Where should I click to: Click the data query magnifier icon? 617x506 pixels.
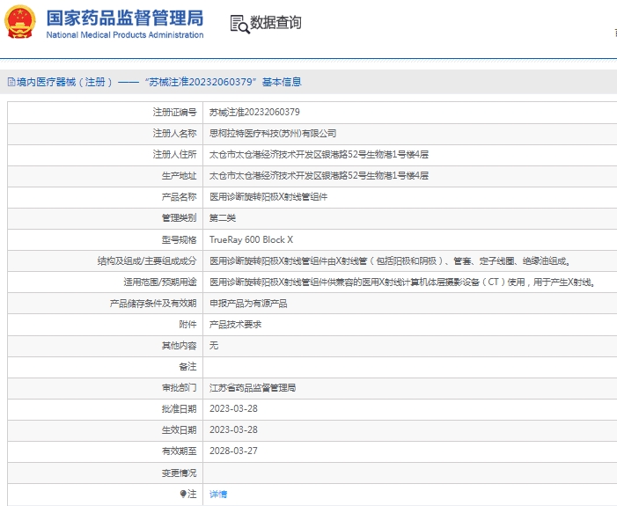(239, 24)
